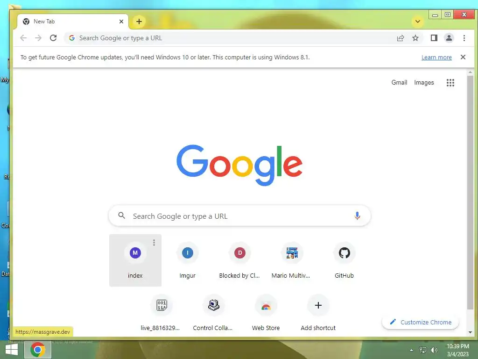Reload the page with the refresh icon
The image size is (478, 359).
click(x=53, y=38)
